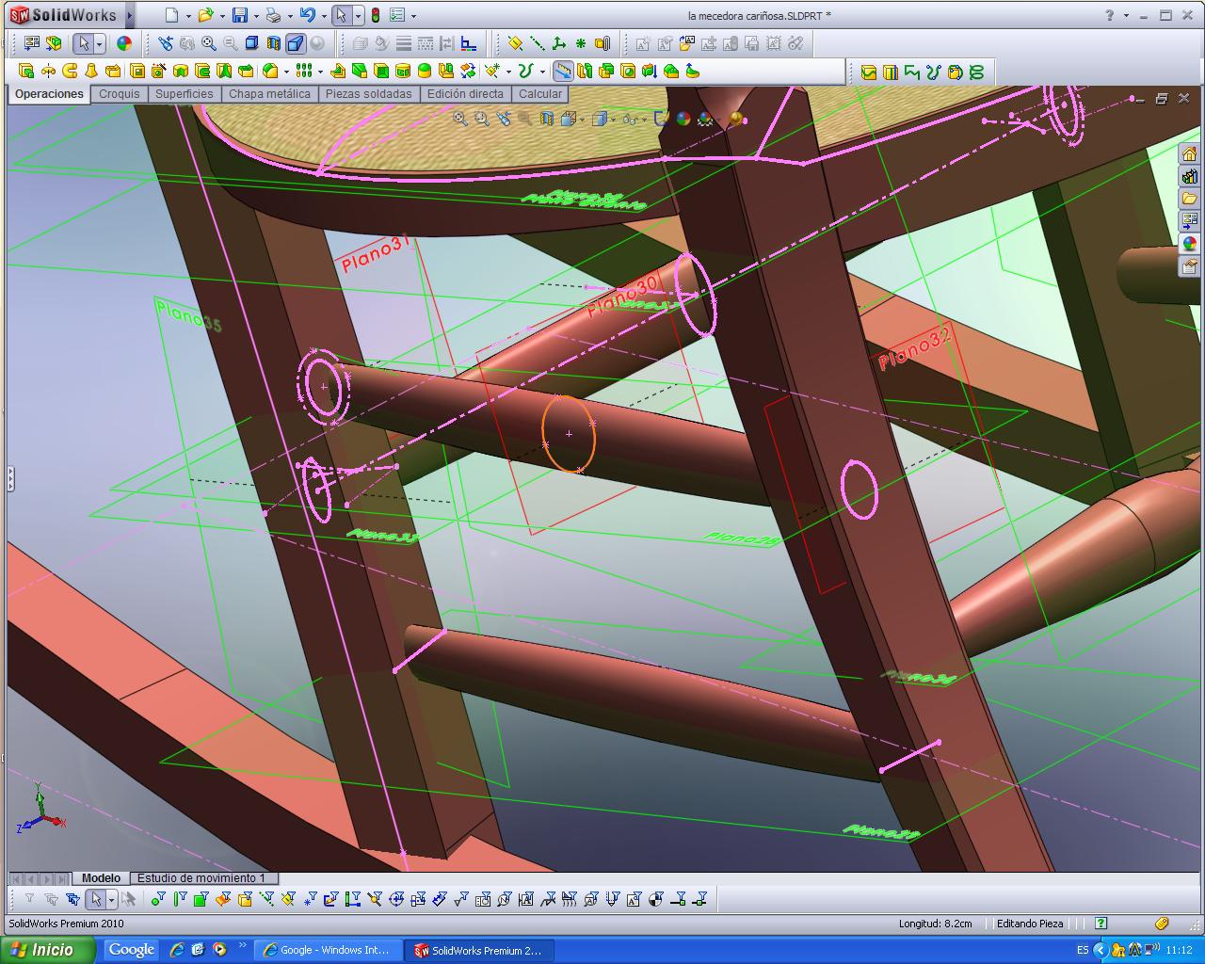Viewport: 1205px width, 964px height.
Task: Toggle the RealView Graphics sphere icon
Action: tap(317, 43)
